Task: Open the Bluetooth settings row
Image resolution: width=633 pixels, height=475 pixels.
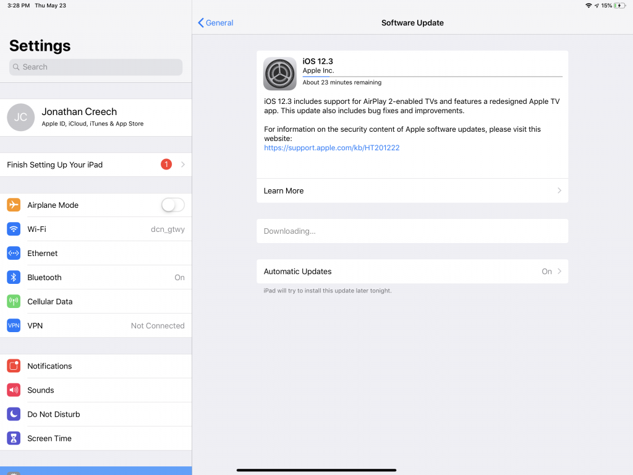Action: point(96,278)
